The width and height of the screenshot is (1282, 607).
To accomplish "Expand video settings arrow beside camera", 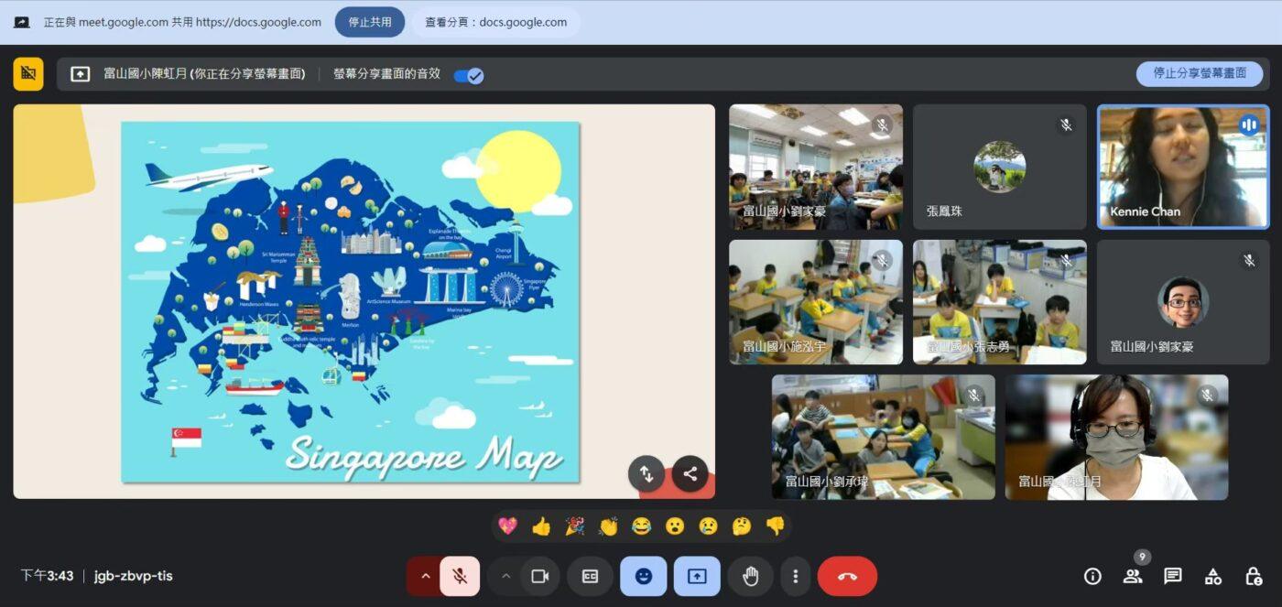I will point(505,576).
